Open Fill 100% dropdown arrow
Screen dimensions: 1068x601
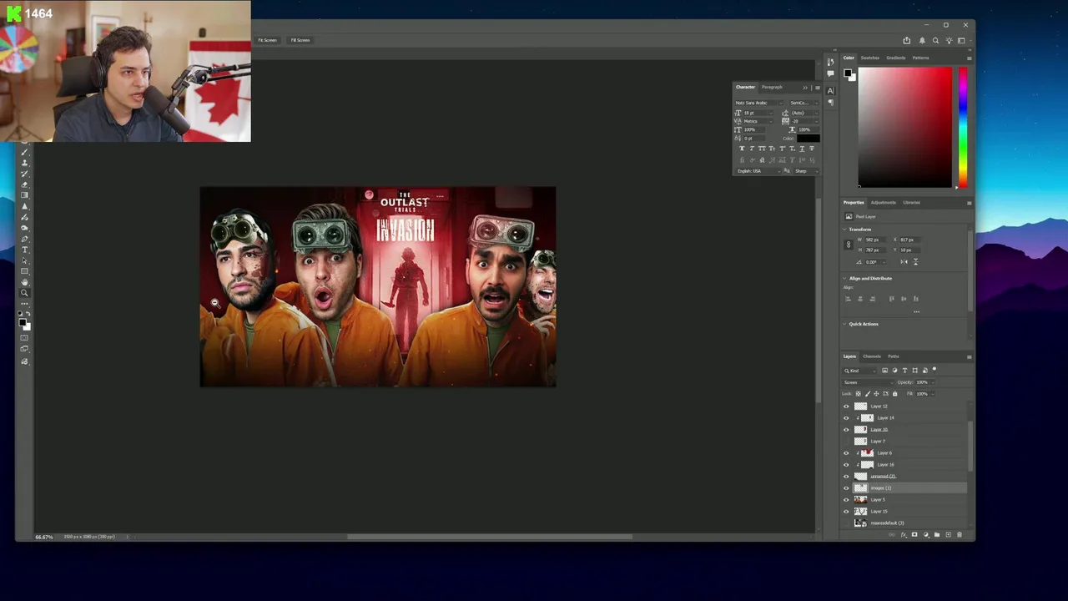pos(933,393)
